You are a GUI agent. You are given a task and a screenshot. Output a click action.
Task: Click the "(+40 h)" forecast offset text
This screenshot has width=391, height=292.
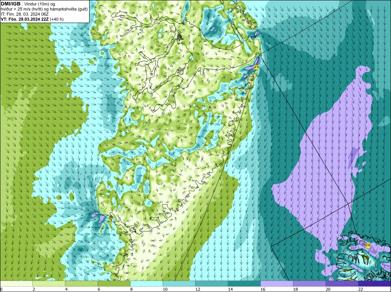57,19
